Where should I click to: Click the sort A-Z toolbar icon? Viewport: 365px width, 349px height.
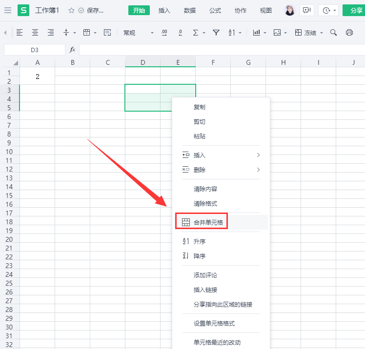pyautogui.click(x=232, y=33)
